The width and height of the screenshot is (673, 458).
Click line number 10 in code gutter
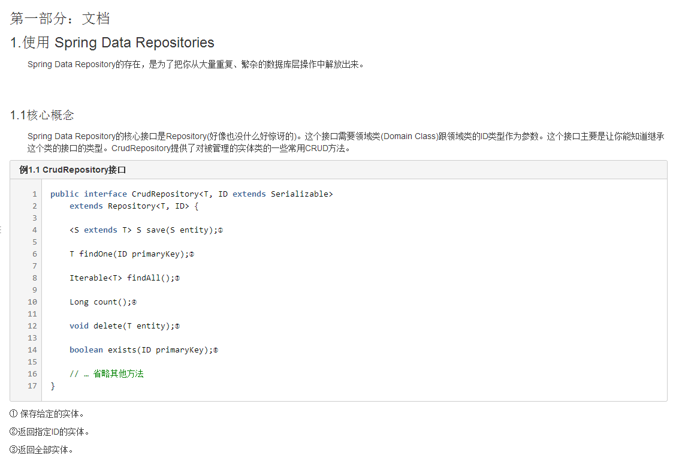(x=32, y=302)
